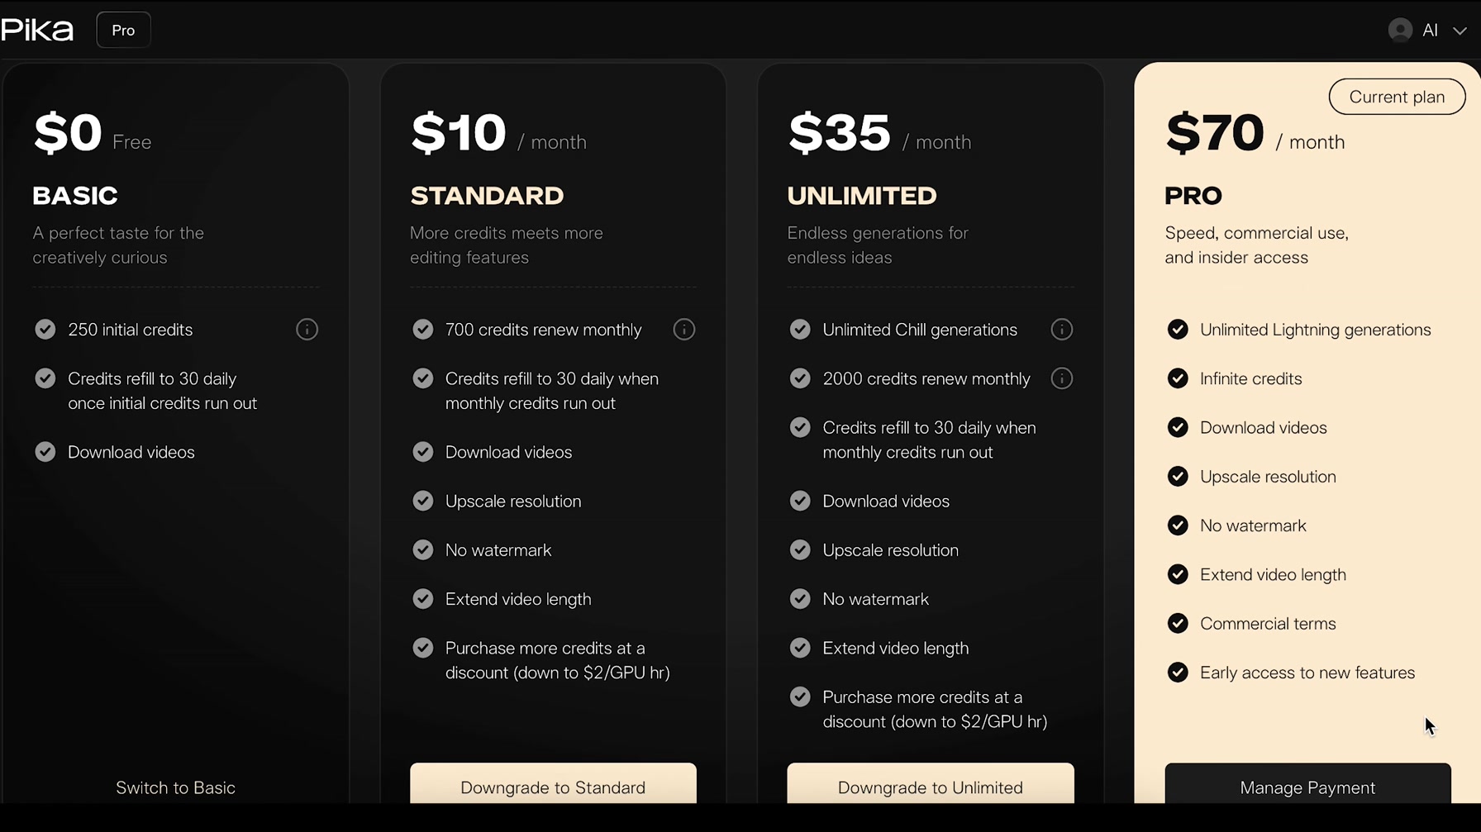Click checkmark next to Unlimited Lightning generations
The height and width of the screenshot is (832, 1481).
tap(1178, 330)
